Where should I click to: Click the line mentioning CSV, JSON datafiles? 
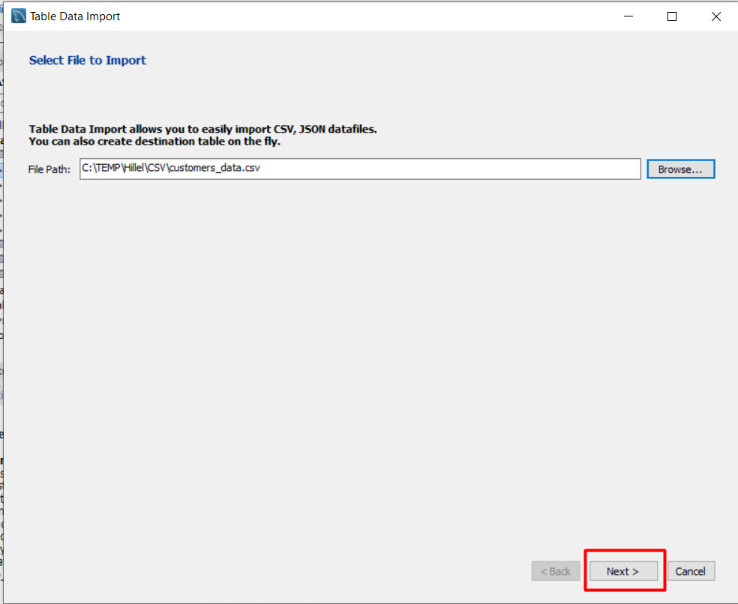pyautogui.click(x=202, y=129)
